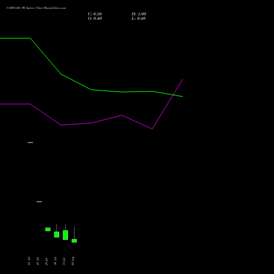
Task: Click the dash candle above 28 Jul
Action: pos(39,202)
